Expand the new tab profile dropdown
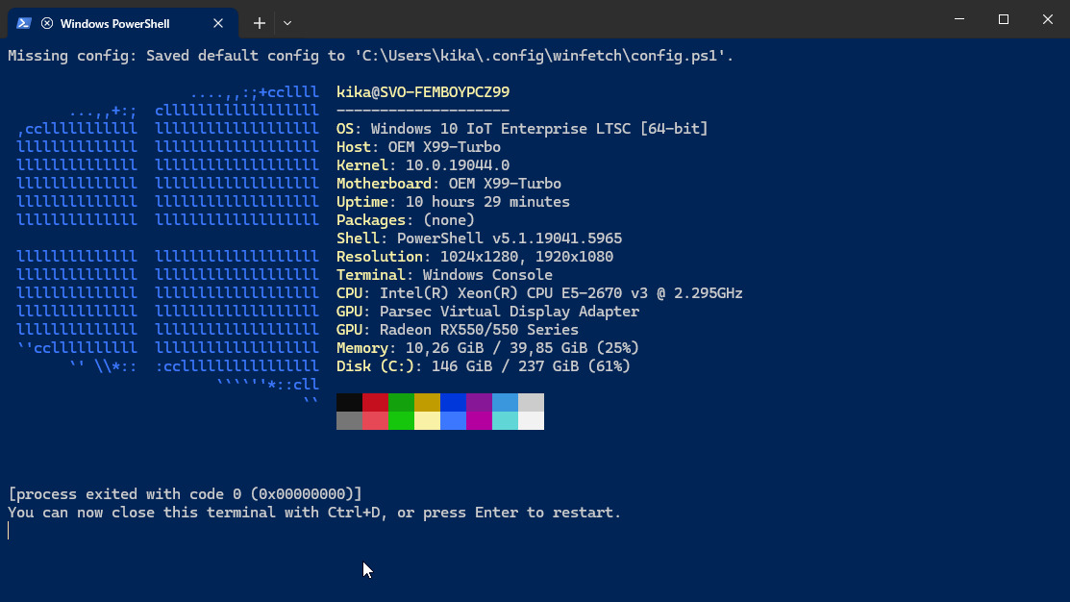This screenshot has width=1070, height=602. click(x=287, y=22)
